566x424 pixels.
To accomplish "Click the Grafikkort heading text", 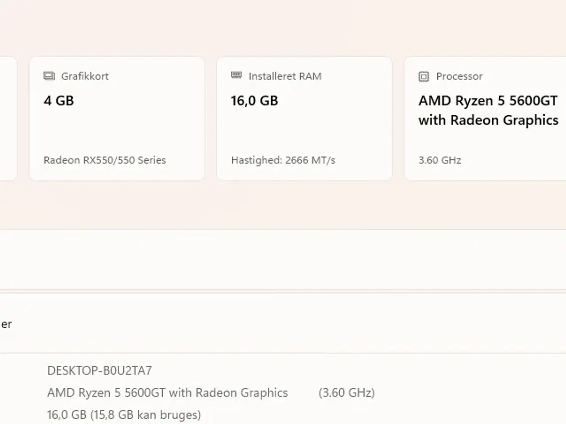I will [85, 76].
